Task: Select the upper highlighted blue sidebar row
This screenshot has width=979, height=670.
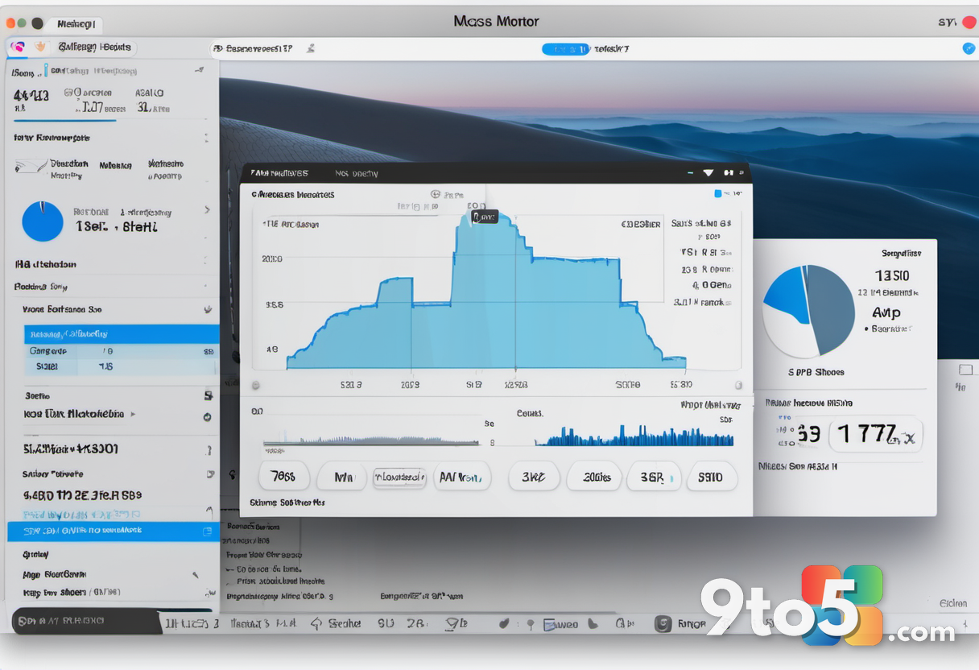Action: point(122,333)
